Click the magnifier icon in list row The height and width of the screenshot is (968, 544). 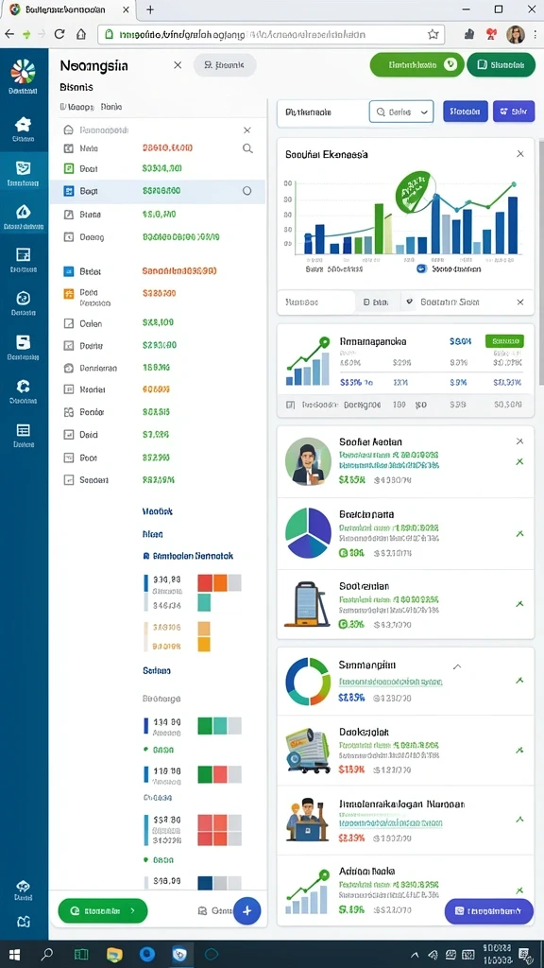point(247,148)
